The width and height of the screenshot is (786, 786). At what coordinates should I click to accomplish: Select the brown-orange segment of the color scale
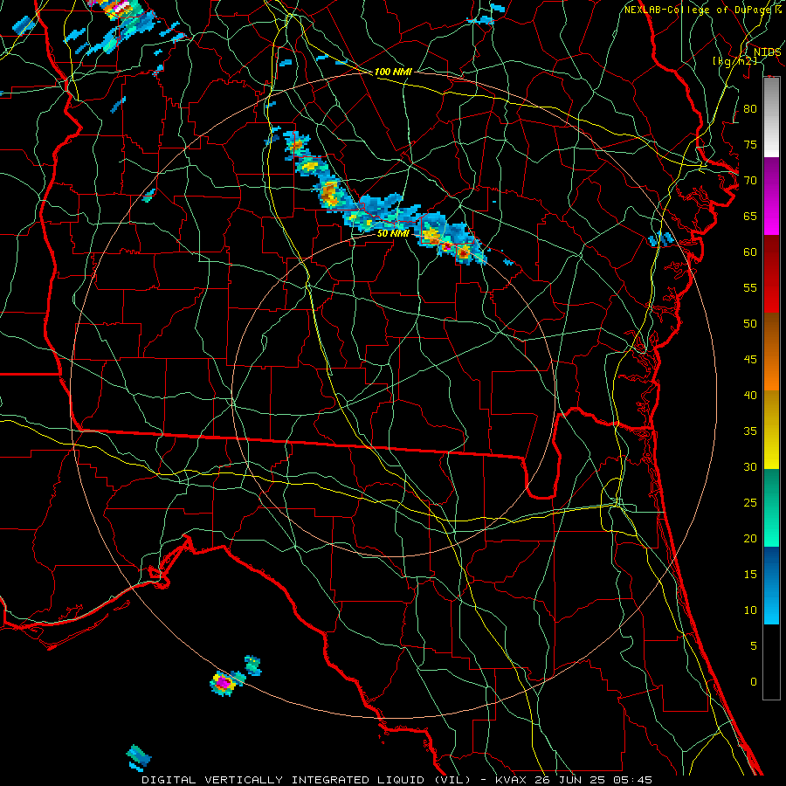click(771, 352)
